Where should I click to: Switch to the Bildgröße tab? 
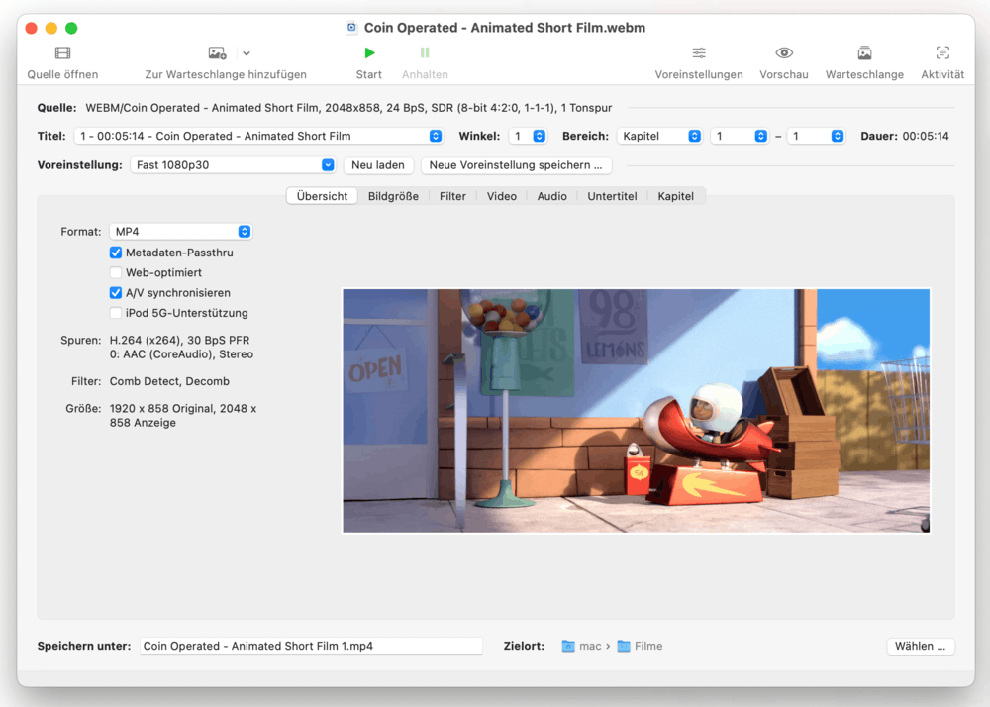pyautogui.click(x=395, y=195)
